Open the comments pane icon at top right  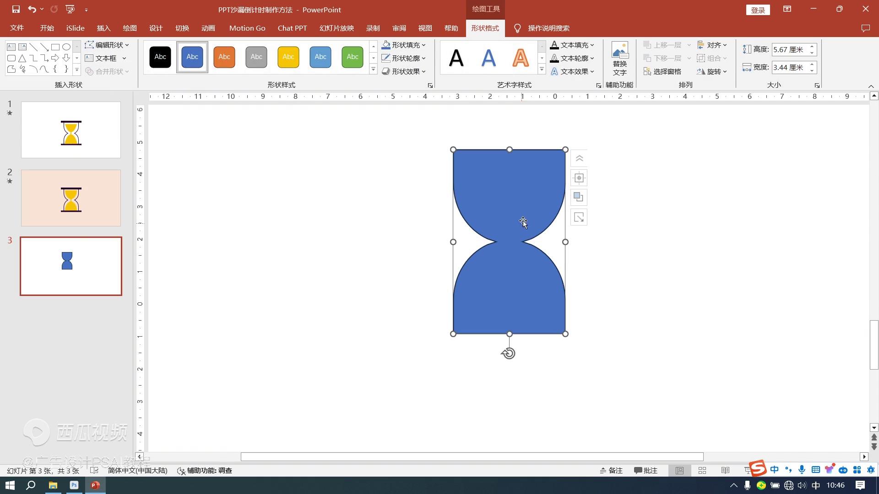[x=865, y=28]
